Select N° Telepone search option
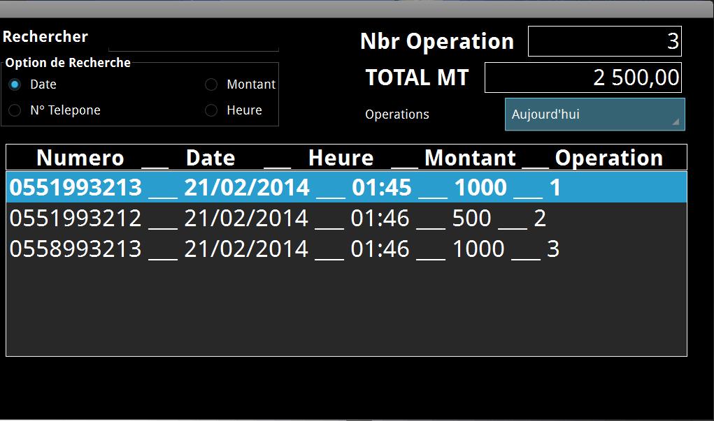Viewport: 714px width, 421px height. point(15,110)
